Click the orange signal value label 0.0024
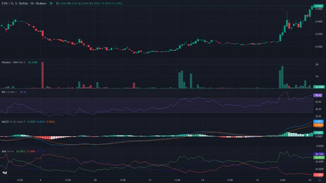The height and width of the screenshot is (183, 326). tap(318, 125)
